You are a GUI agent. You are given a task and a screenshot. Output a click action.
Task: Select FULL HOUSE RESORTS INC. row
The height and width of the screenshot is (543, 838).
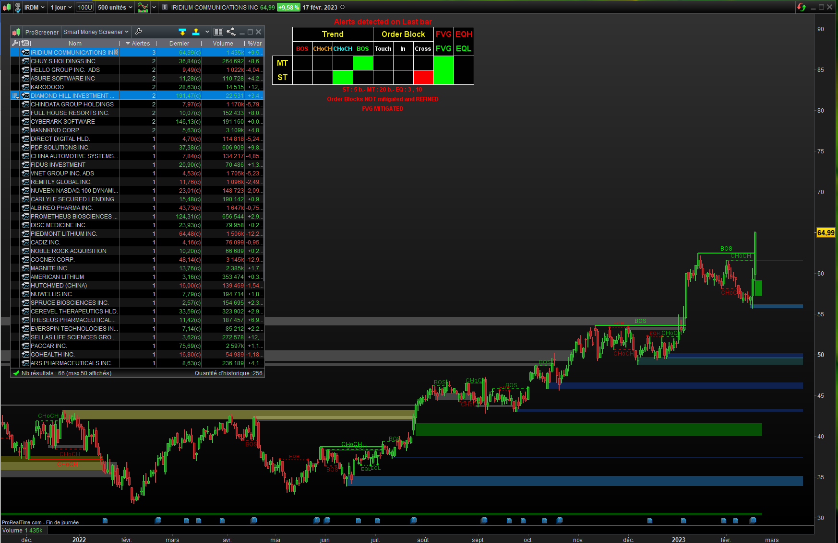(x=137, y=113)
